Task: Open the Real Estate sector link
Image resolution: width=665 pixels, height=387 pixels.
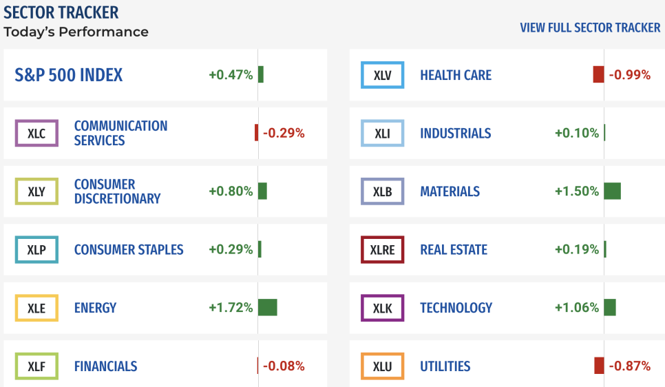Action: pos(454,249)
